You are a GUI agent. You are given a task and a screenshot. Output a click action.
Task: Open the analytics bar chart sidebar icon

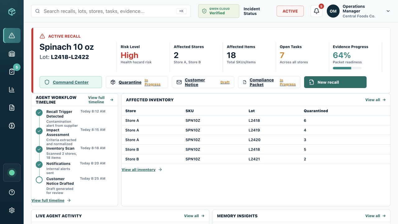12,90
